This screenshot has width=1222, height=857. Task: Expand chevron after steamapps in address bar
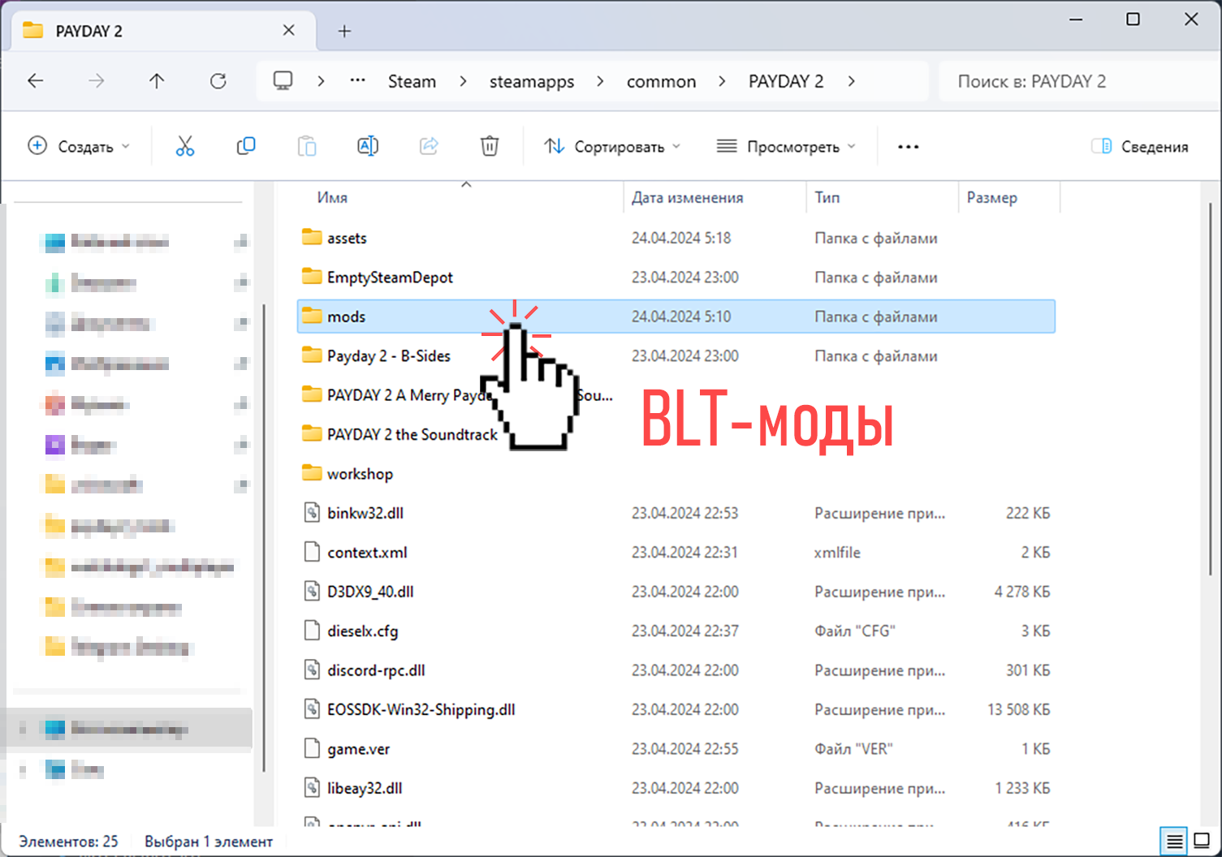(x=600, y=81)
